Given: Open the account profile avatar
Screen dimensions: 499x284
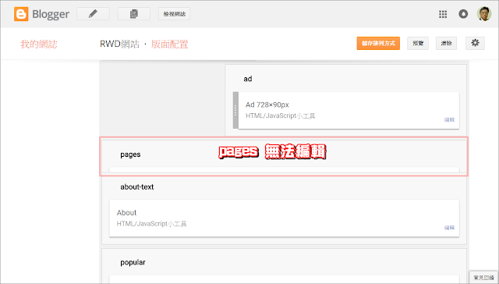Looking at the screenshot, I should pyautogui.click(x=483, y=14).
